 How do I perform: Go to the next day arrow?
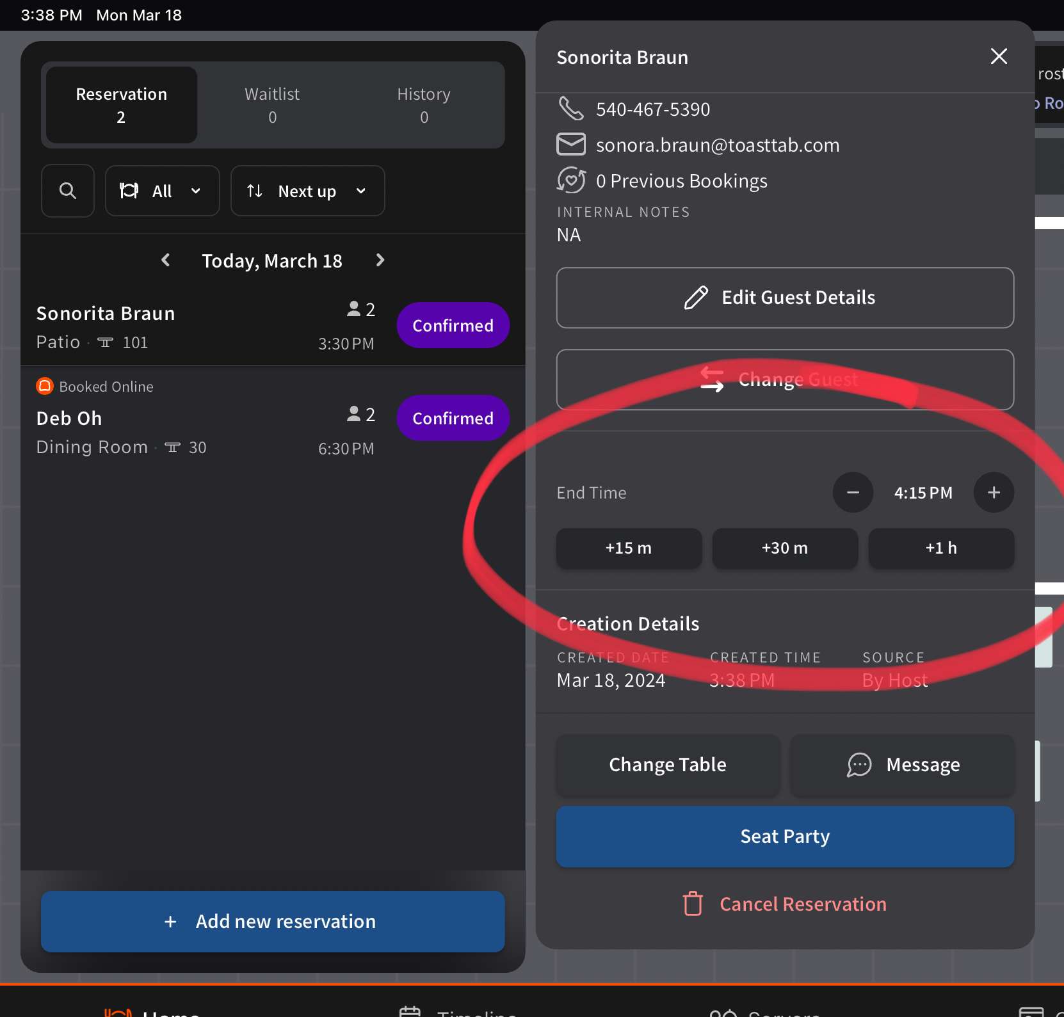pyautogui.click(x=380, y=260)
